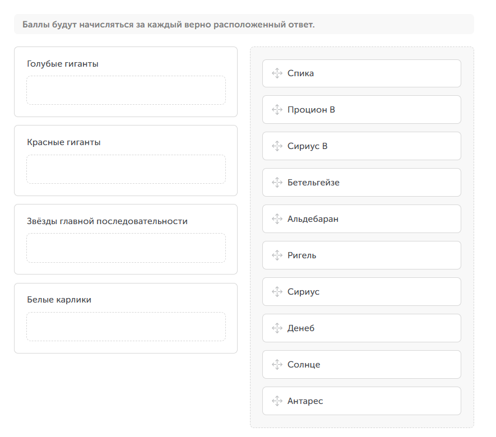Select the drag handle for Сириус B
This screenshot has height=437, width=496.
[277, 146]
